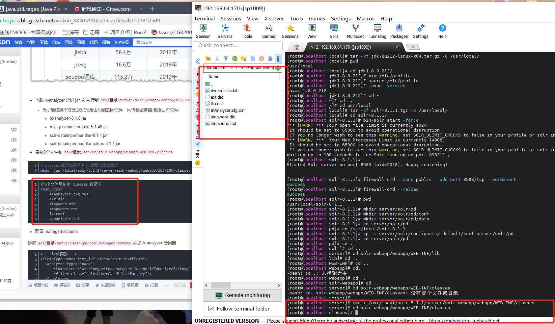The height and width of the screenshot is (324, 555).
Task: Click the Tunneling toolbar icon
Action: coord(377,32)
